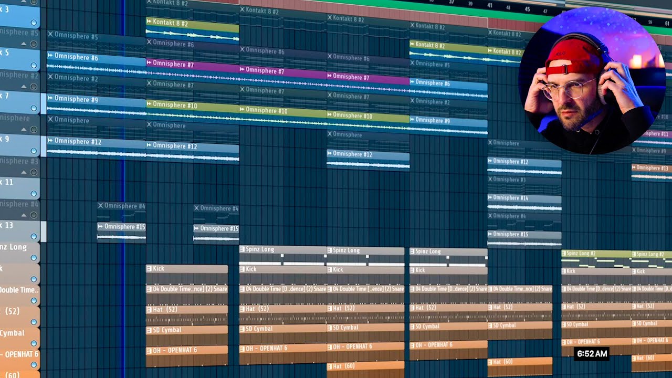Select the rightmost Omnisphere #15 clip title

click(510, 234)
